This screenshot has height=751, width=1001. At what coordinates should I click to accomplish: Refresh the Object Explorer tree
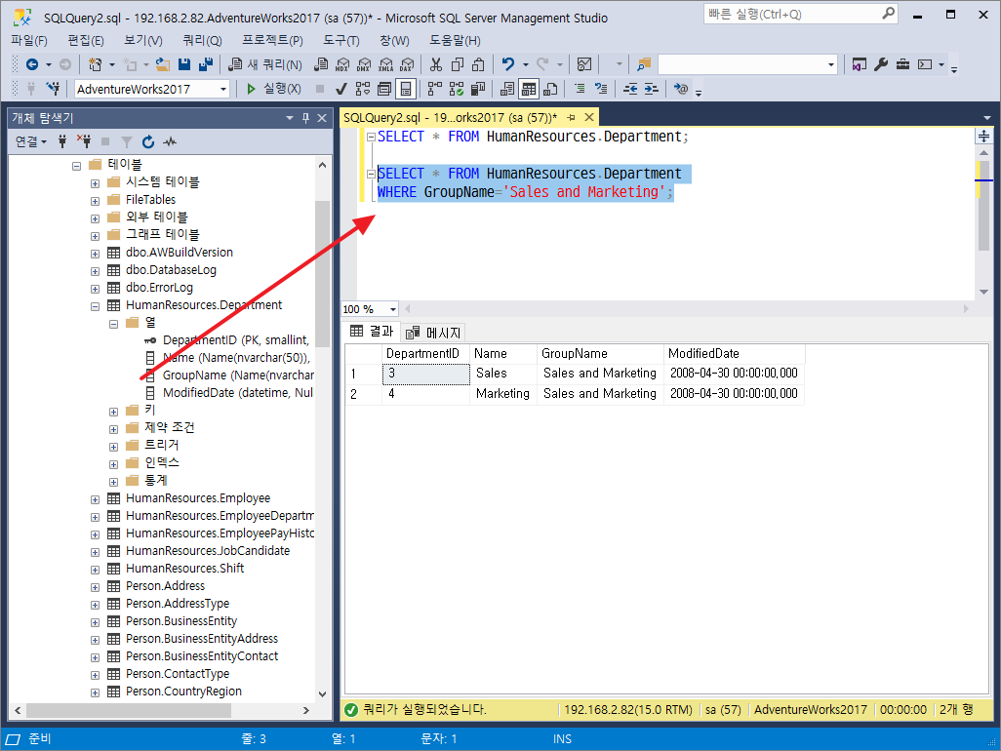148,141
